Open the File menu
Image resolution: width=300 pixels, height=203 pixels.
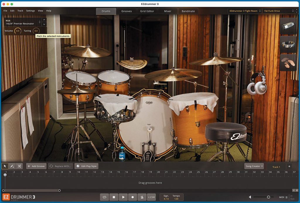click(x=5, y=11)
